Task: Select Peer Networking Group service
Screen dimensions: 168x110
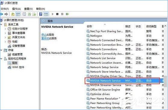Action: [x=125, y=103]
